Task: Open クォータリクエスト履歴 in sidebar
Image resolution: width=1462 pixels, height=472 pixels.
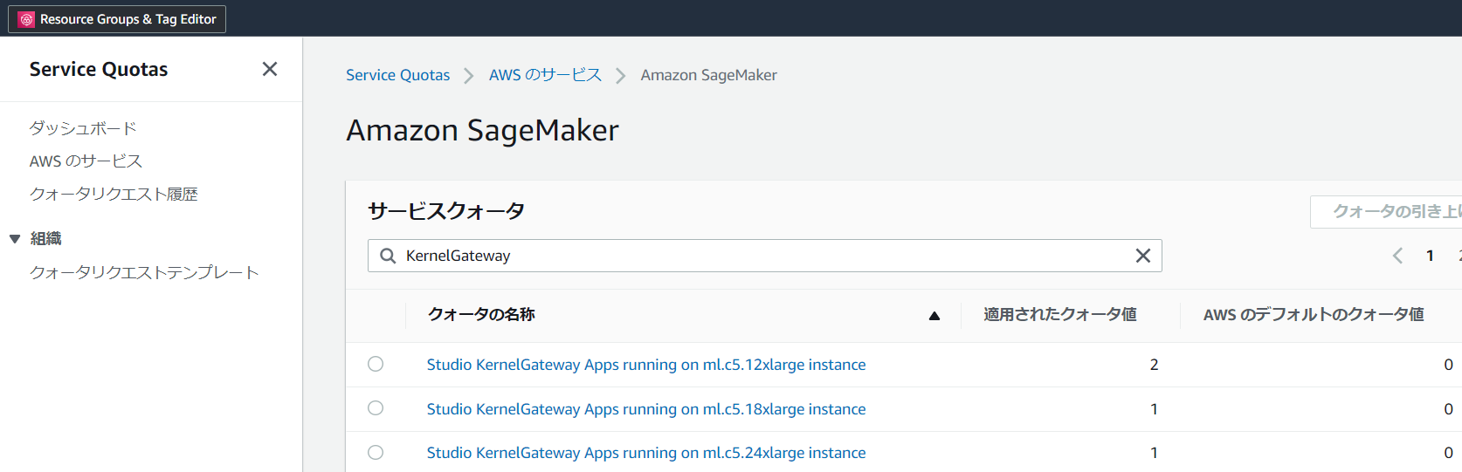Action: (114, 194)
